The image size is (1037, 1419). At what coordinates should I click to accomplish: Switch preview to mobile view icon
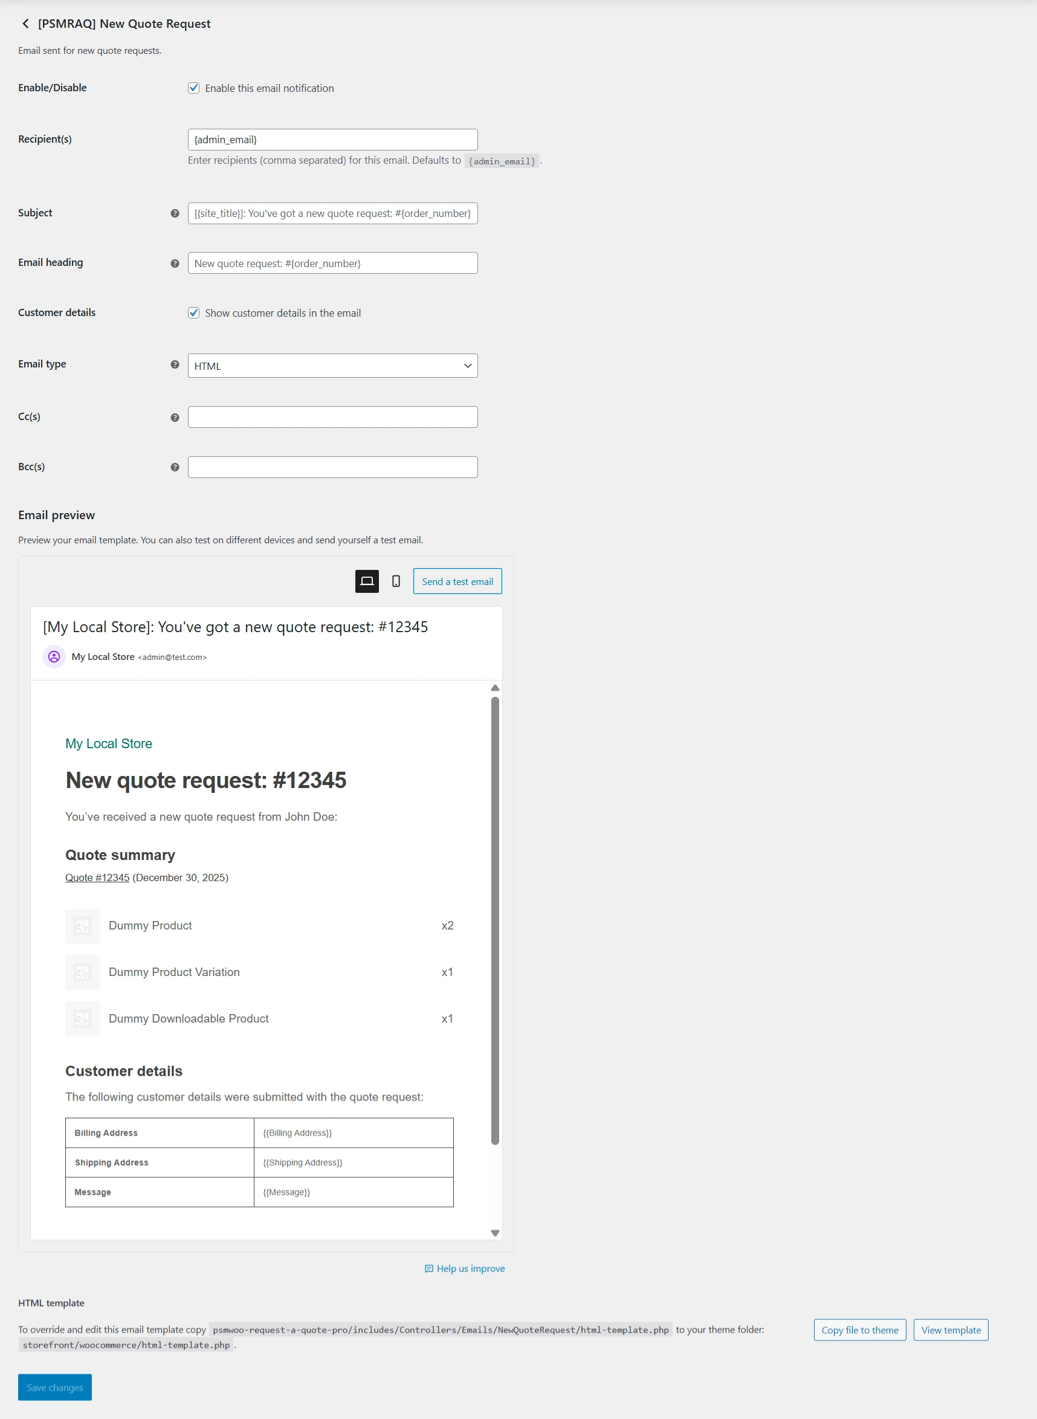395,581
